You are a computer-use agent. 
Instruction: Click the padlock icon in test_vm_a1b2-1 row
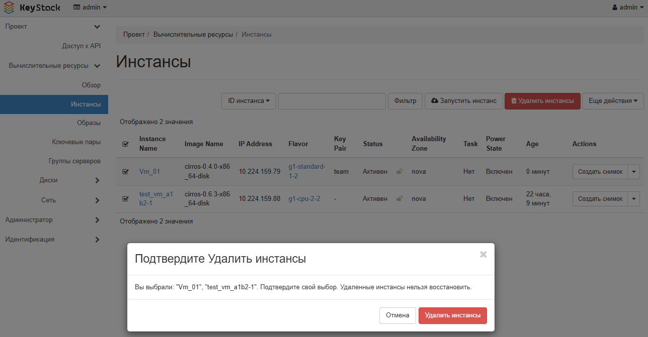pyautogui.click(x=399, y=198)
